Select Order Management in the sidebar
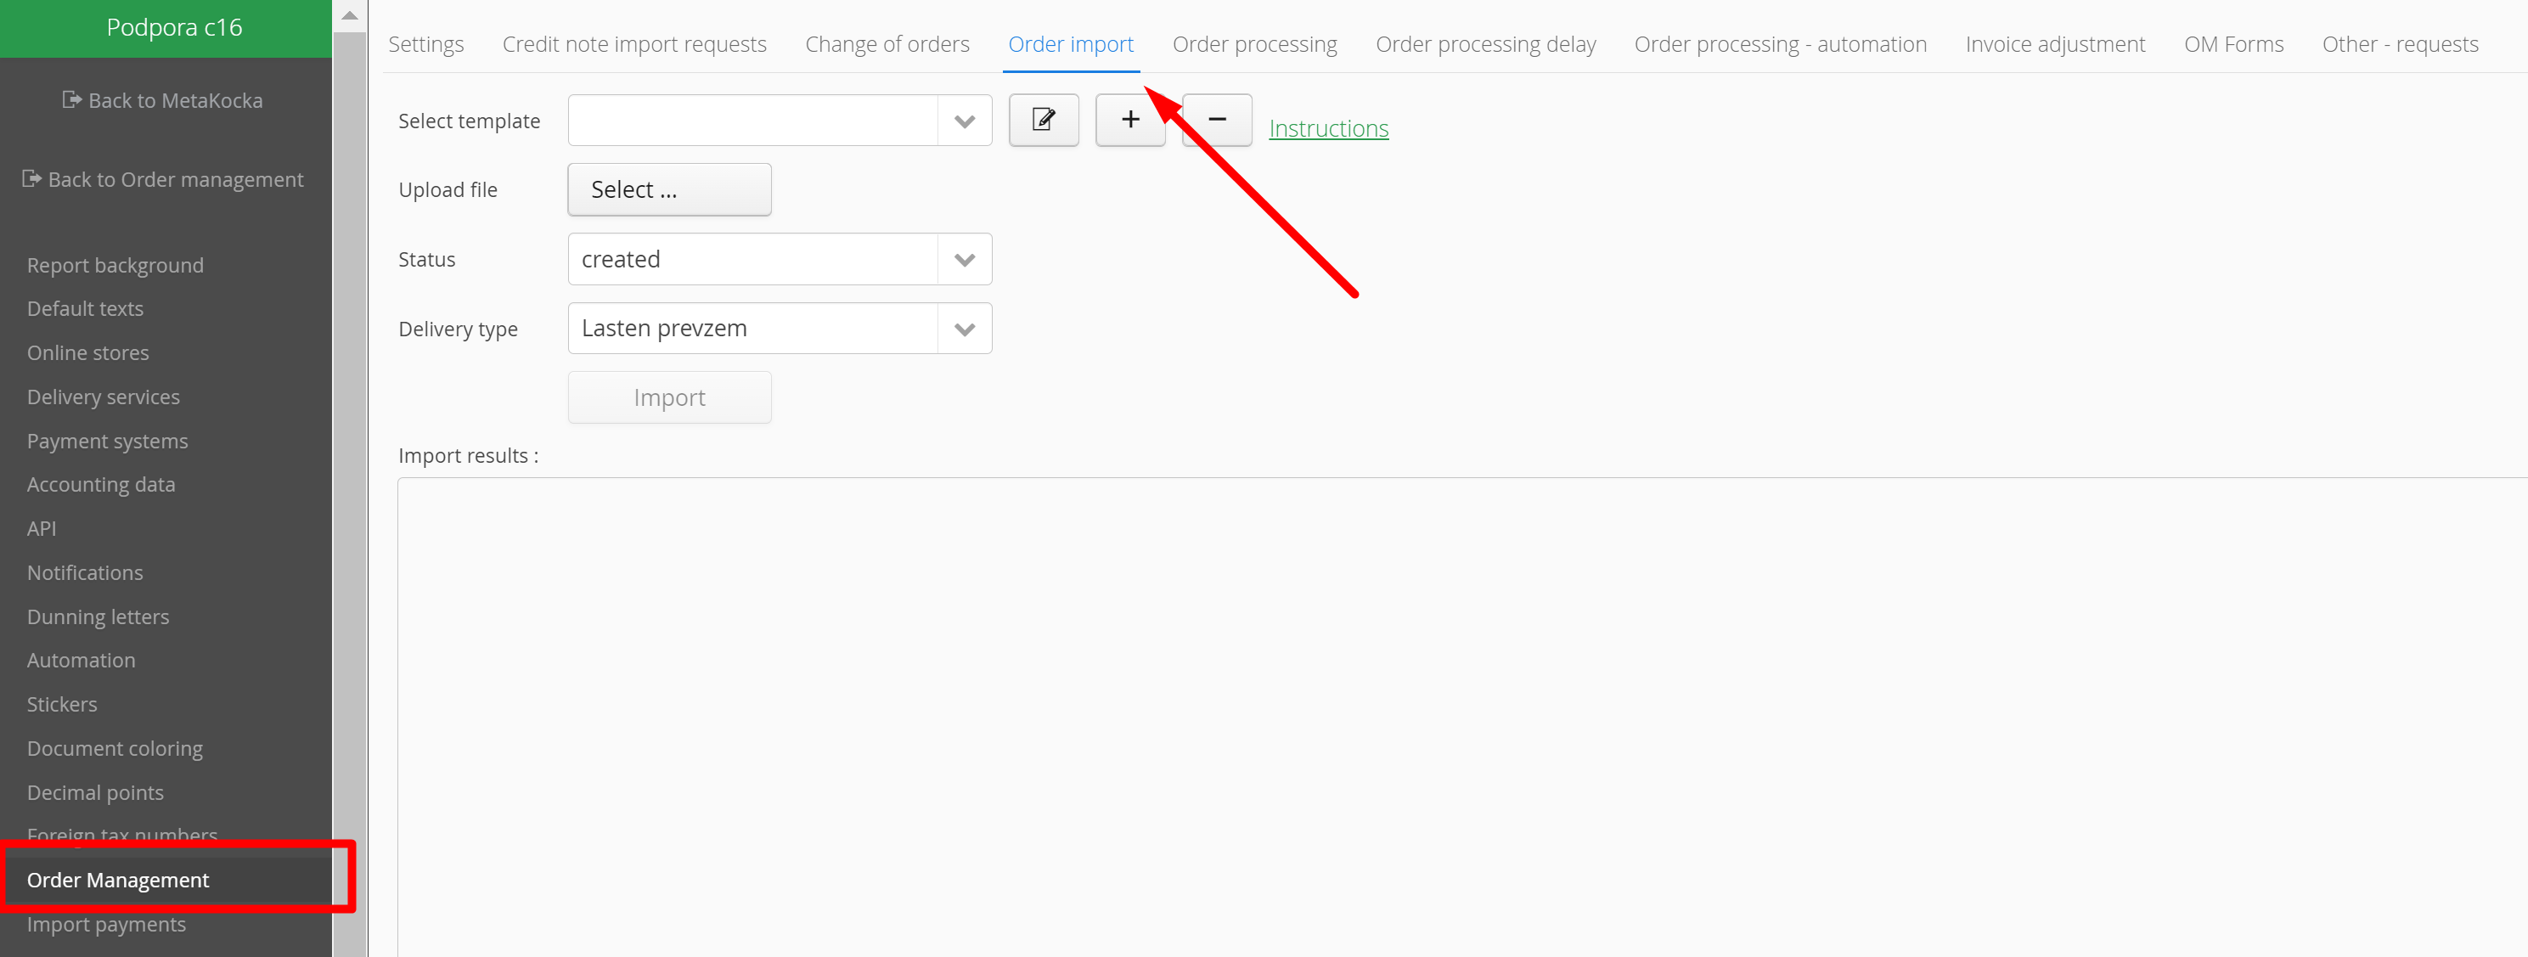 click(x=118, y=880)
